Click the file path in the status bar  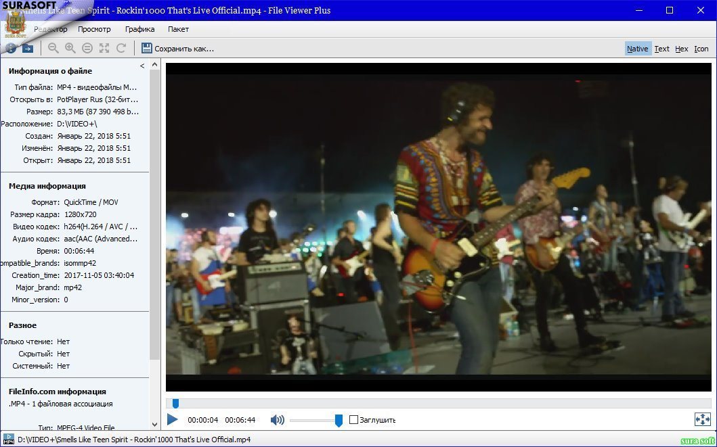(134, 440)
